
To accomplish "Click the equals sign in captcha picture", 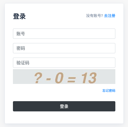I will coord(71,80).
